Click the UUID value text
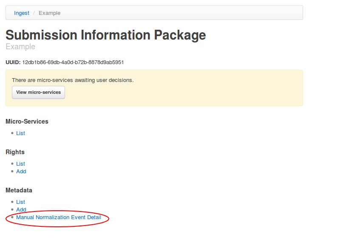Image resolution: width=360 pixels, height=251 pixels. pos(73,62)
